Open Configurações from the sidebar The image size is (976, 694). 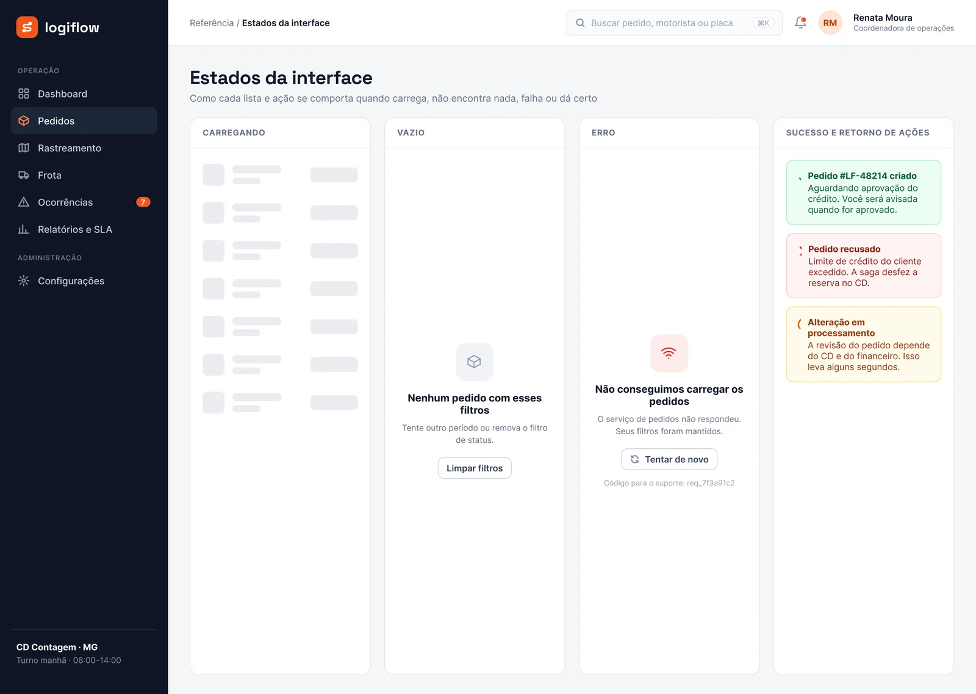tap(84, 281)
